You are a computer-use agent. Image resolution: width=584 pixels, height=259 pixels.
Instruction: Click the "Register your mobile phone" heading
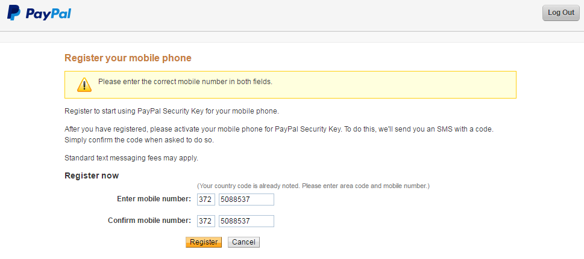click(x=128, y=58)
